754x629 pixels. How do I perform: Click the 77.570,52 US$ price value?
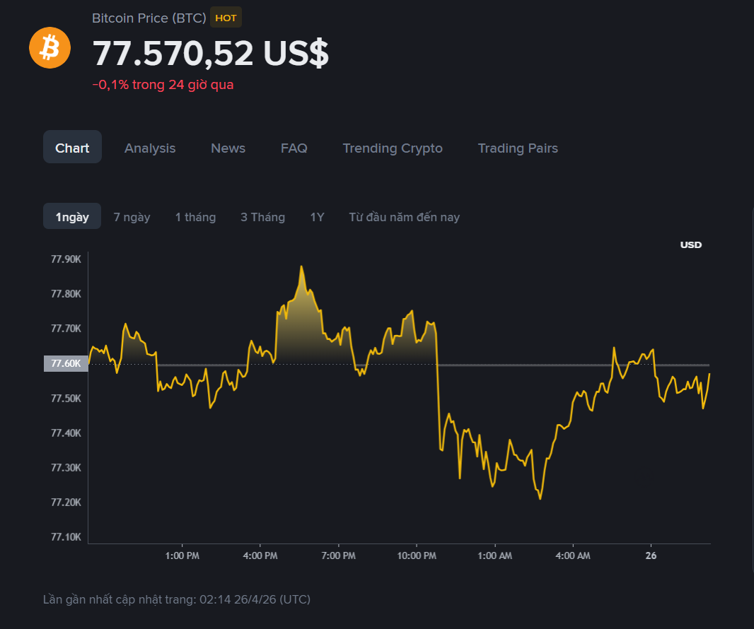[210, 53]
